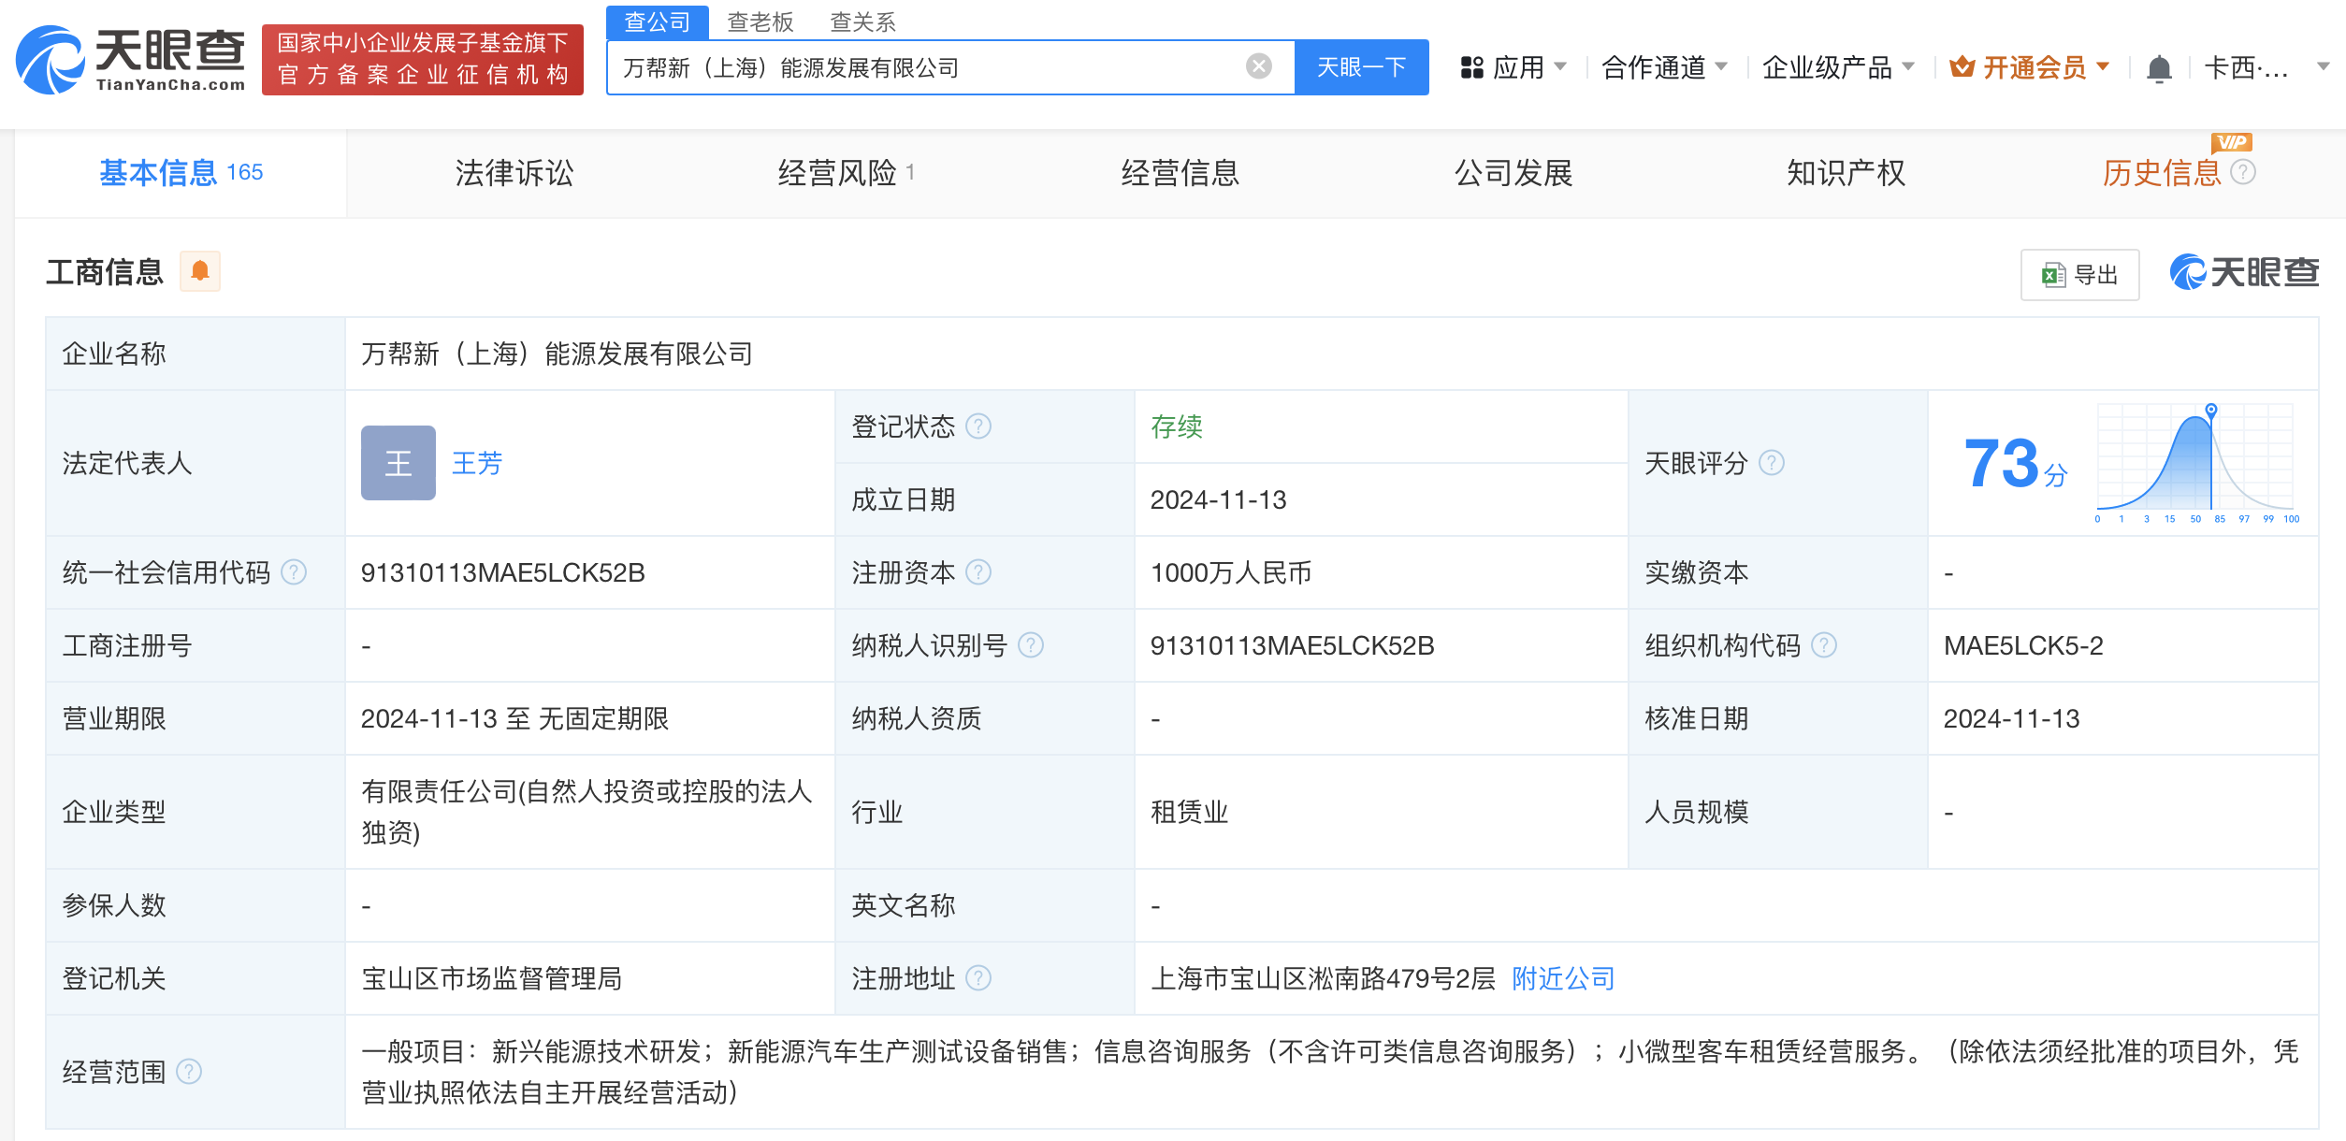Click help icon beside 注册地址
The width and height of the screenshot is (2346, 1141).
point(978,978)
